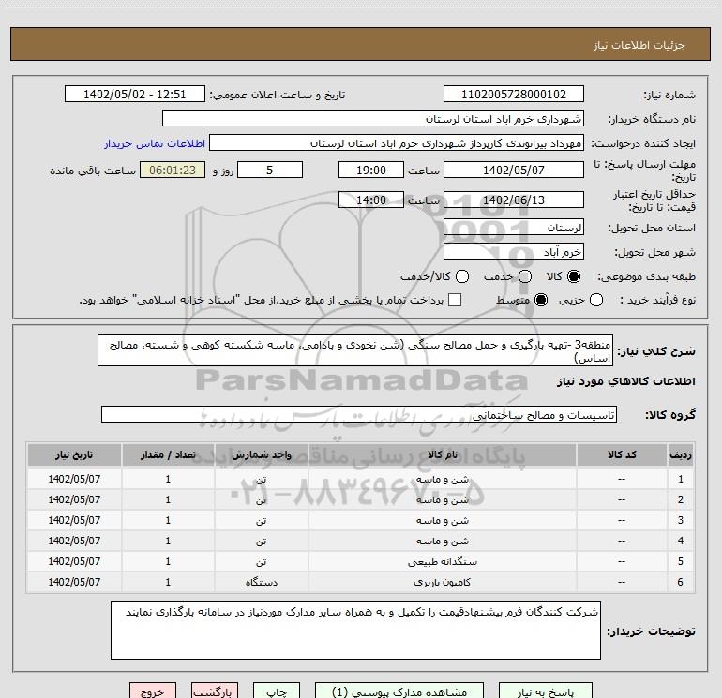
Task: Click the نام کالا column header
Action: click(442, 454)
